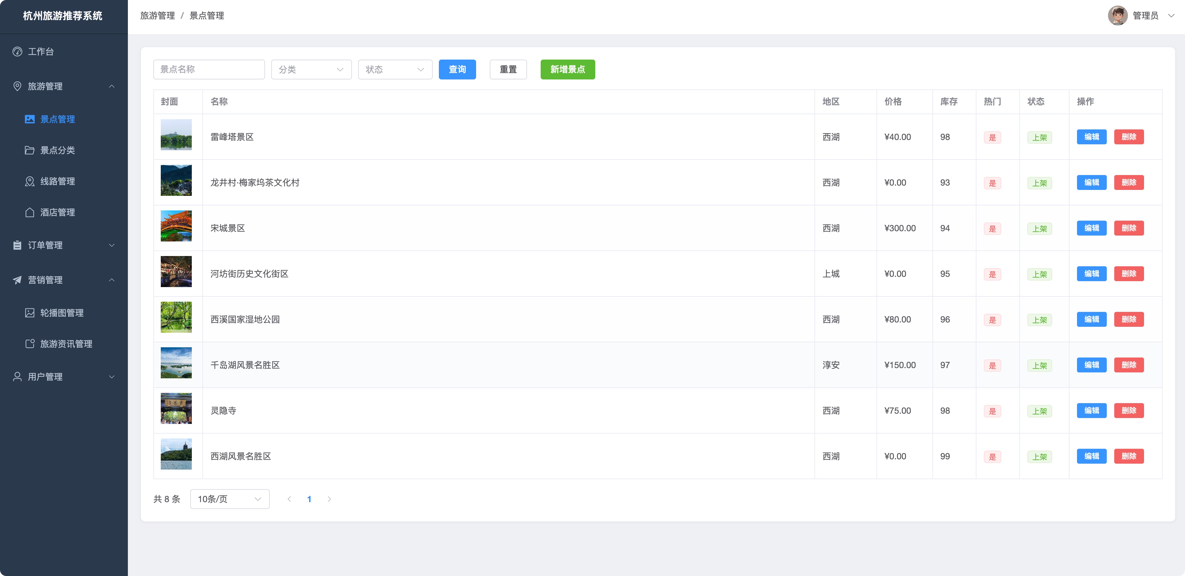
Task: Delete 西湖风景名胜区
Action: point(1129,456)
